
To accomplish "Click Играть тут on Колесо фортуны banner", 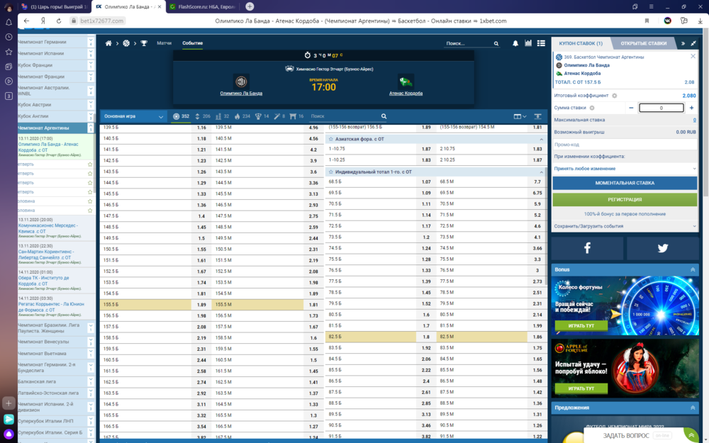I will [581, 326].
